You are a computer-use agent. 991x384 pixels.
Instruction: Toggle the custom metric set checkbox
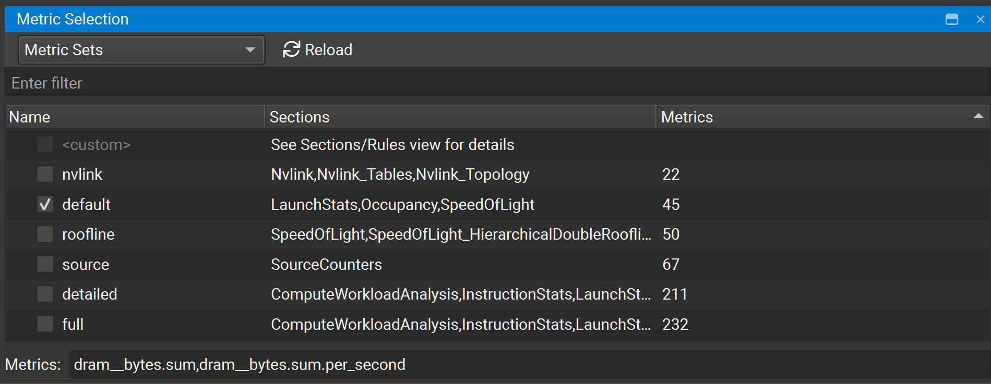(x=45, y=144)
